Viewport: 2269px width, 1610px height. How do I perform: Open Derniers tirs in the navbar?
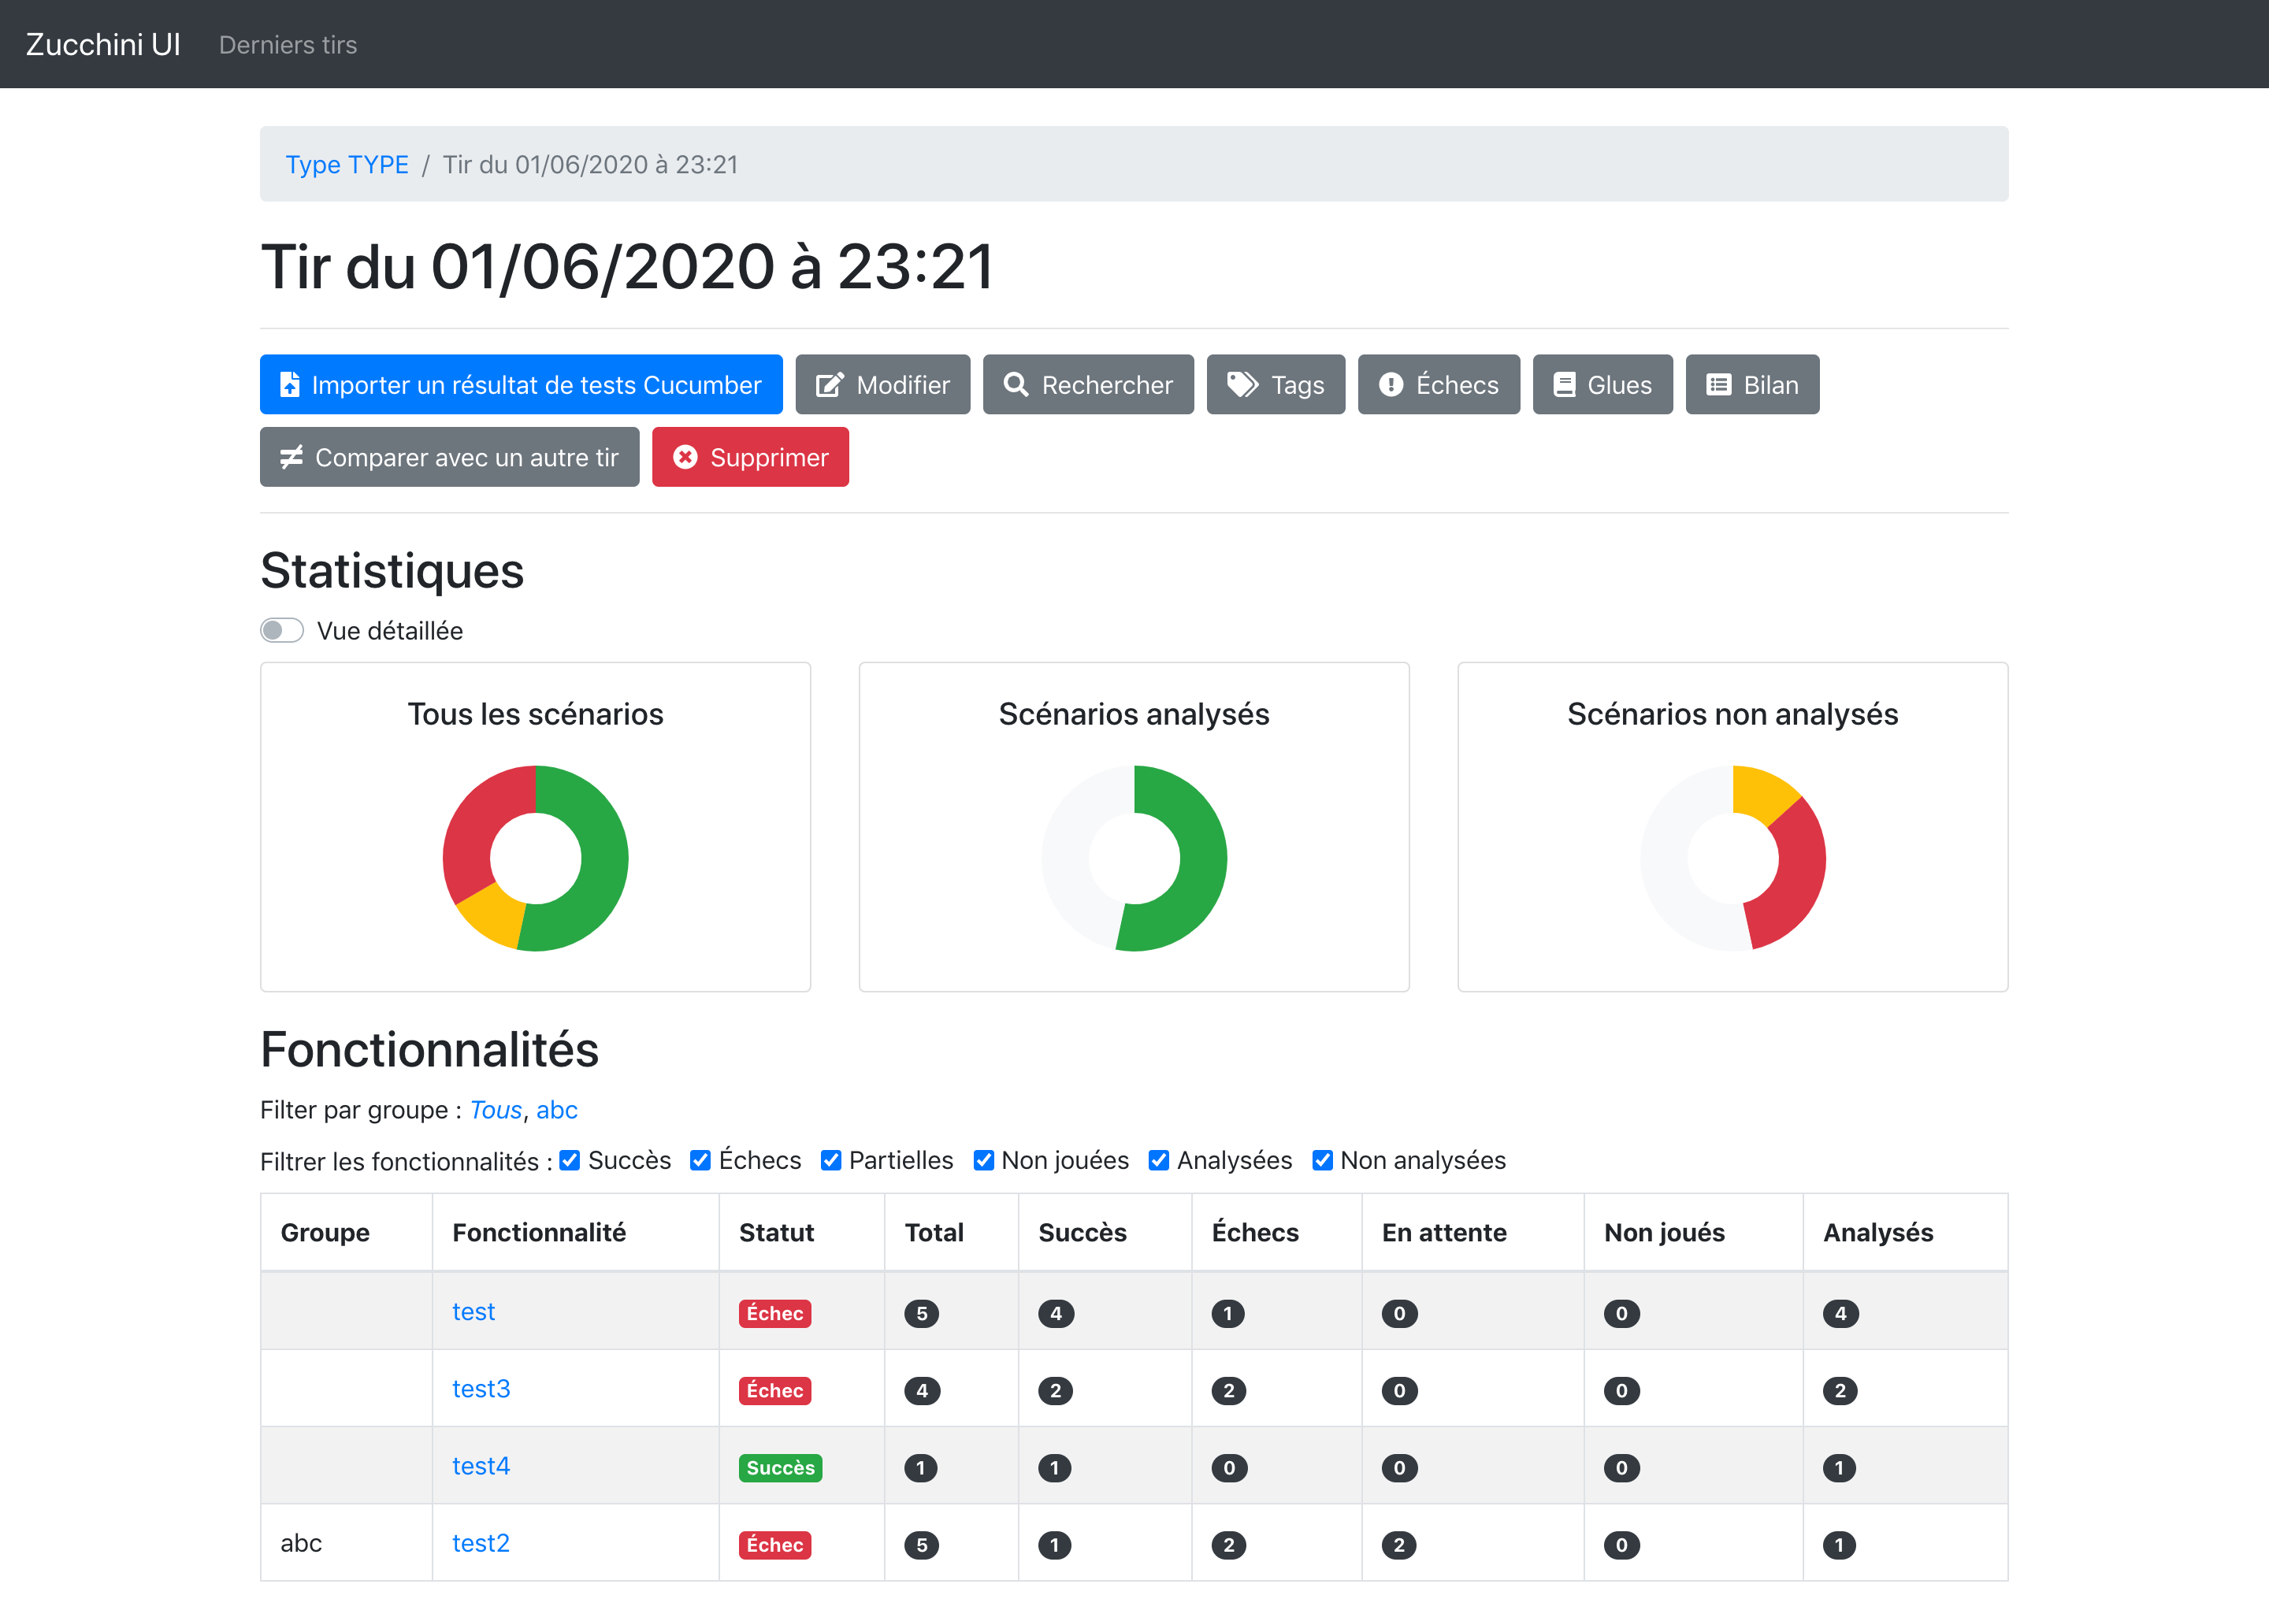click(x=288, y=45)
